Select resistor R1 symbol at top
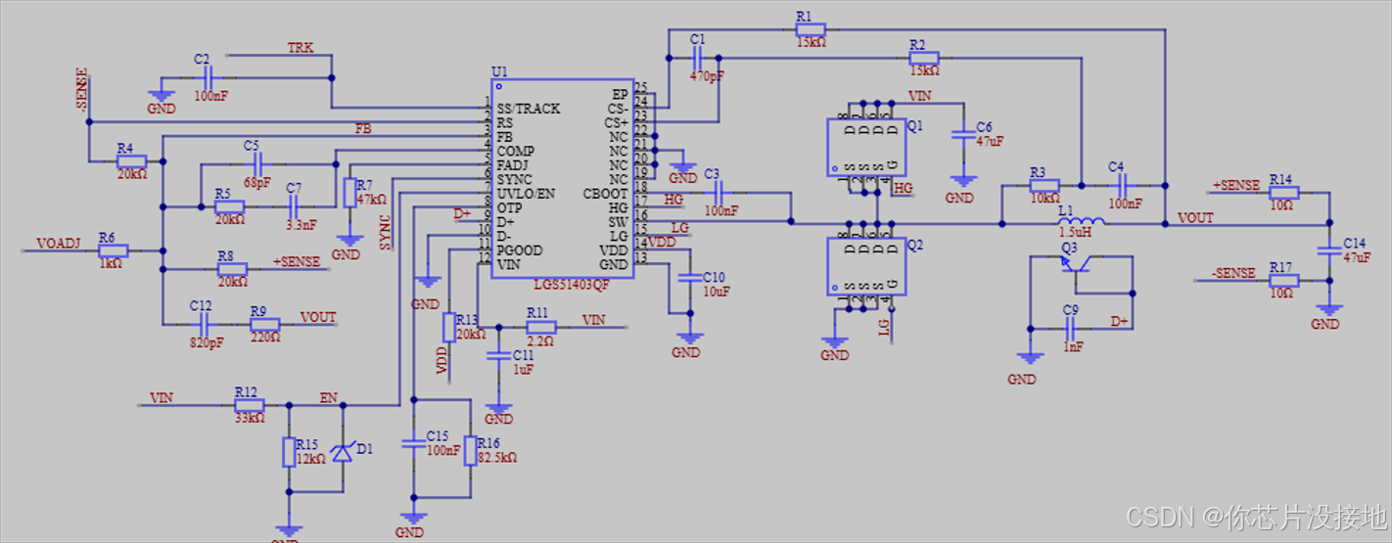The height and width of the screenshot is (543, 1392). point(811,29)
